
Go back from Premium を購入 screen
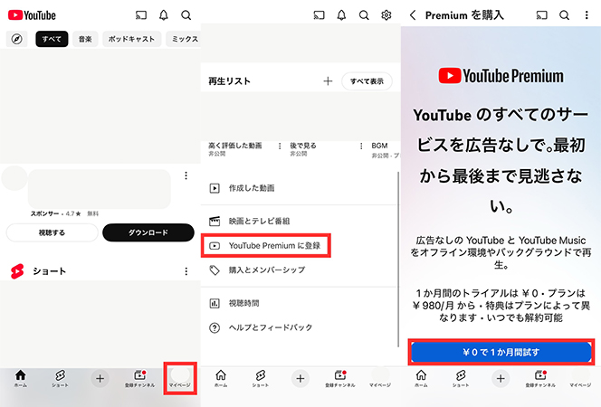click(x=413, y=15)
